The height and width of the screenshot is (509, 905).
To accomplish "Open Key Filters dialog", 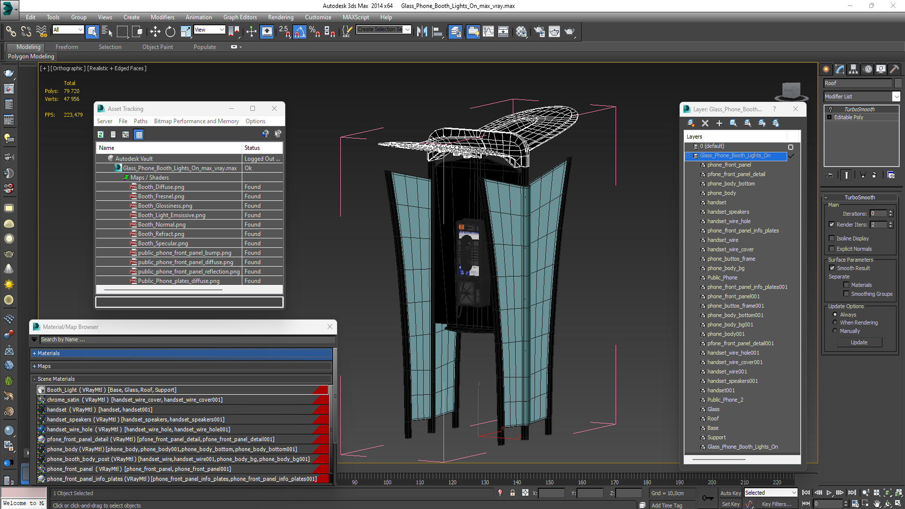I will point(776,504).
